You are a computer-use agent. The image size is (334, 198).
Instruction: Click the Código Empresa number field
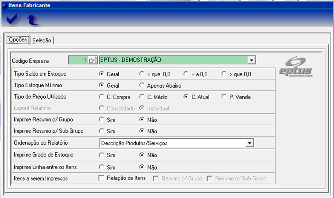pos(78,60)
